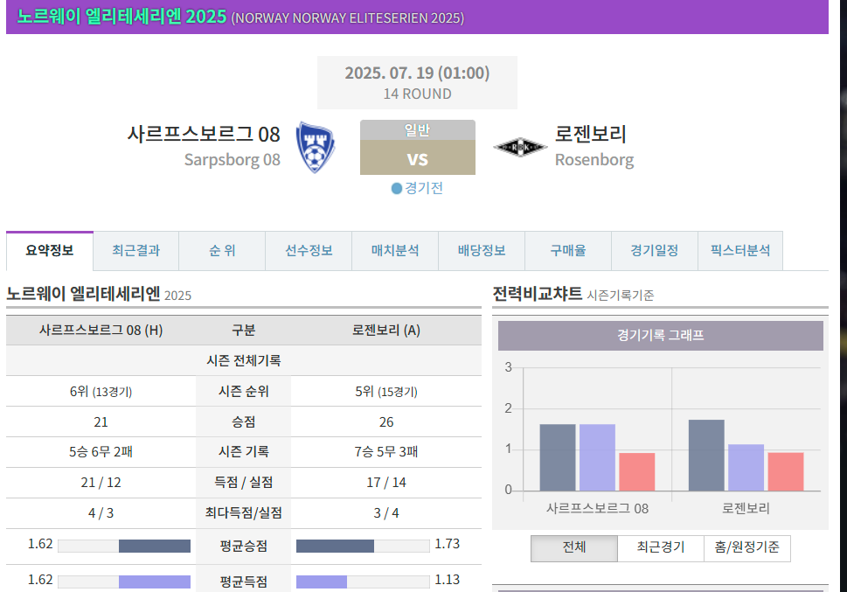Click Rosenborg's gray-blue chart bar
This screenshot has height=592, width=847.
click(x=706, y=456)
